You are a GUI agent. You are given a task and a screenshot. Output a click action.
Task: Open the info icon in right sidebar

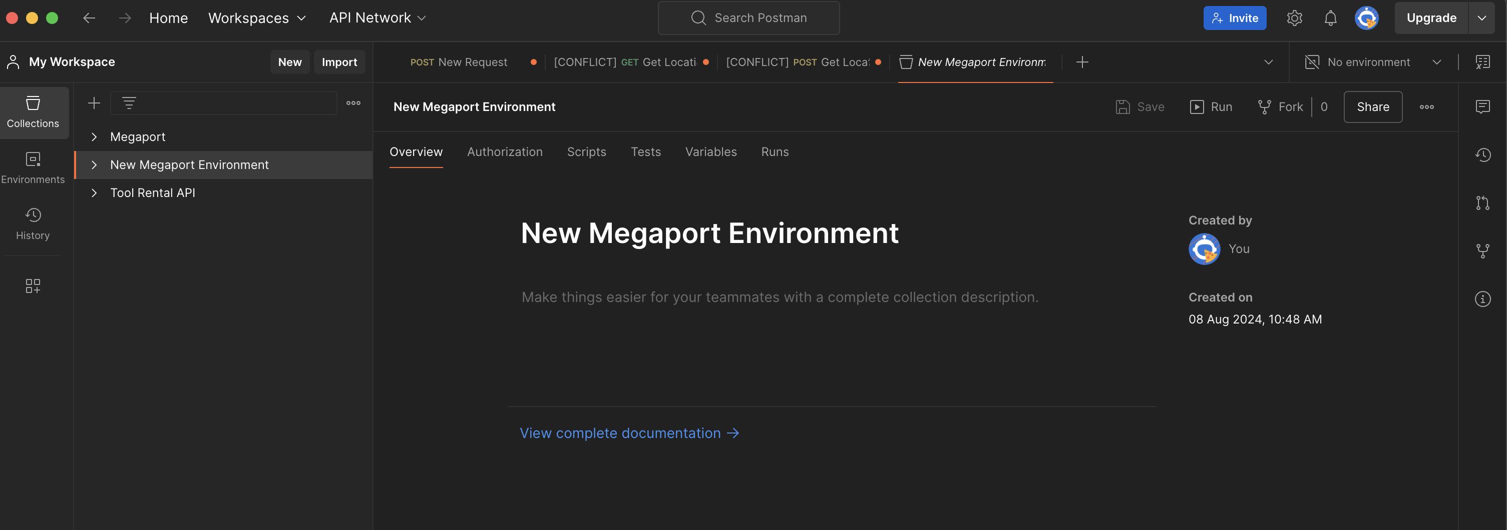[1482, 299]
